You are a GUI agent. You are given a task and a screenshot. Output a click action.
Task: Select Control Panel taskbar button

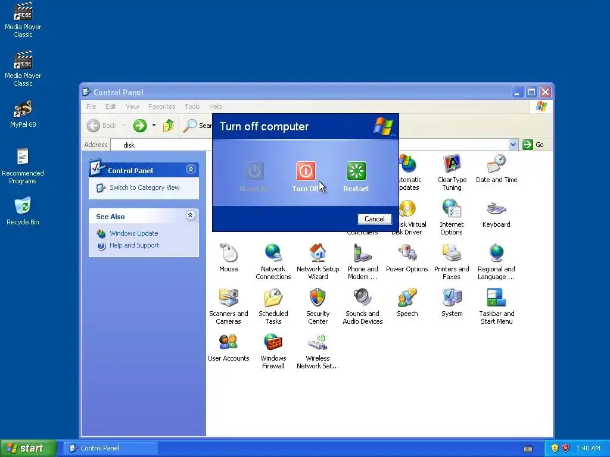[x=110, y=448]
